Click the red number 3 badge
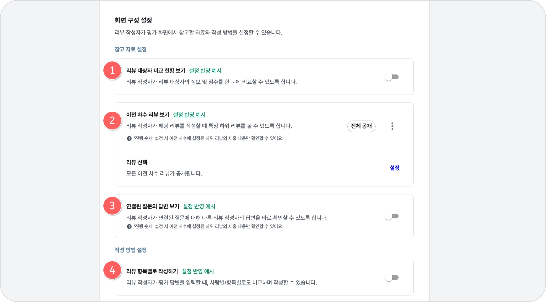The height and width of the screenshot is (302, 546). click(112, 206)
